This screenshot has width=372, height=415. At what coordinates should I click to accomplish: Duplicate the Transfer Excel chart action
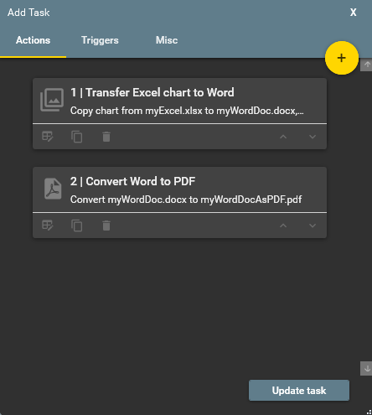(77, 137)
